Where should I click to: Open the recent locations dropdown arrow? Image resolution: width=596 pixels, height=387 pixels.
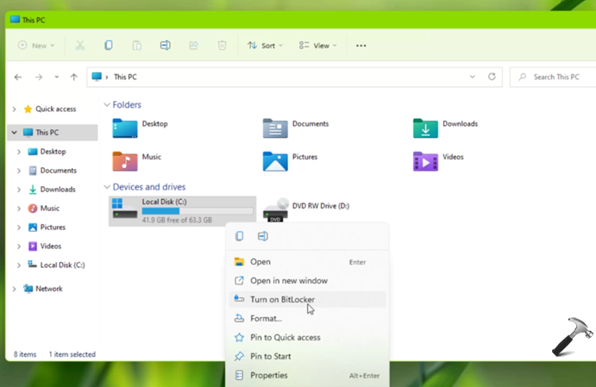tap(56, 77)
